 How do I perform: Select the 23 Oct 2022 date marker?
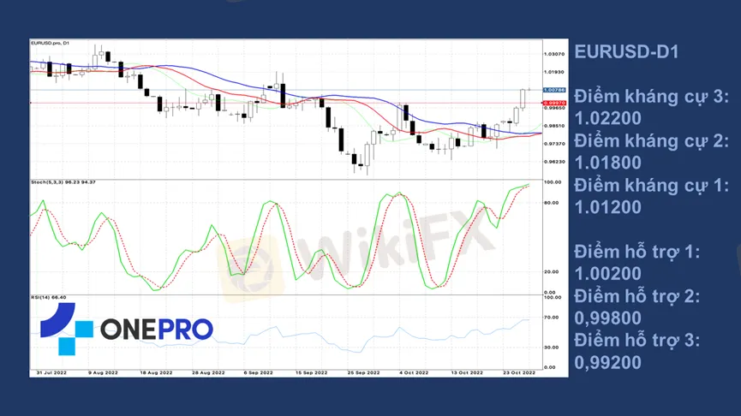[518, 373]
